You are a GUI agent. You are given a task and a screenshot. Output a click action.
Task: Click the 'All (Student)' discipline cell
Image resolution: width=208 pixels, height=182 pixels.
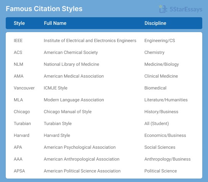tap(156, 123)
